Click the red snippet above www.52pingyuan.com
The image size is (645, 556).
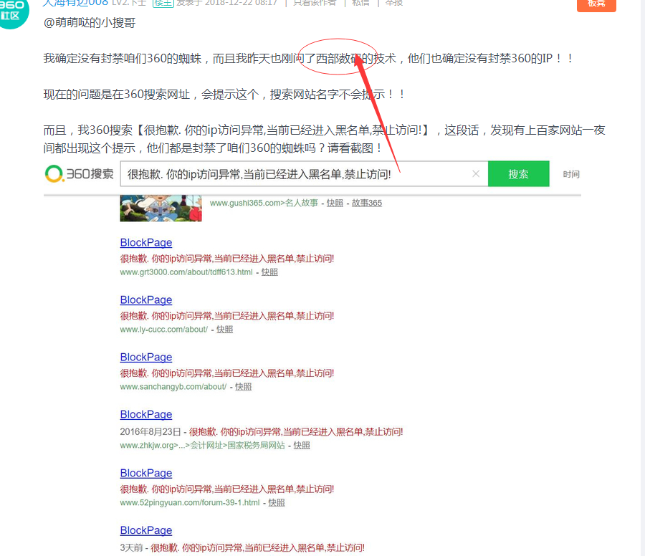coord(227,489)
